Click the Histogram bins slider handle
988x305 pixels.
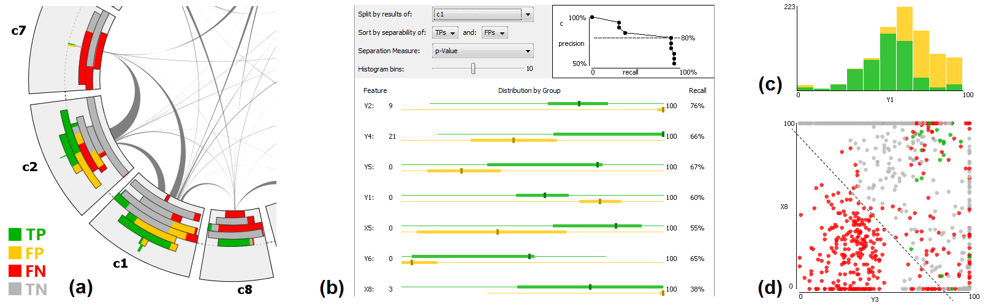click(473, 69)
